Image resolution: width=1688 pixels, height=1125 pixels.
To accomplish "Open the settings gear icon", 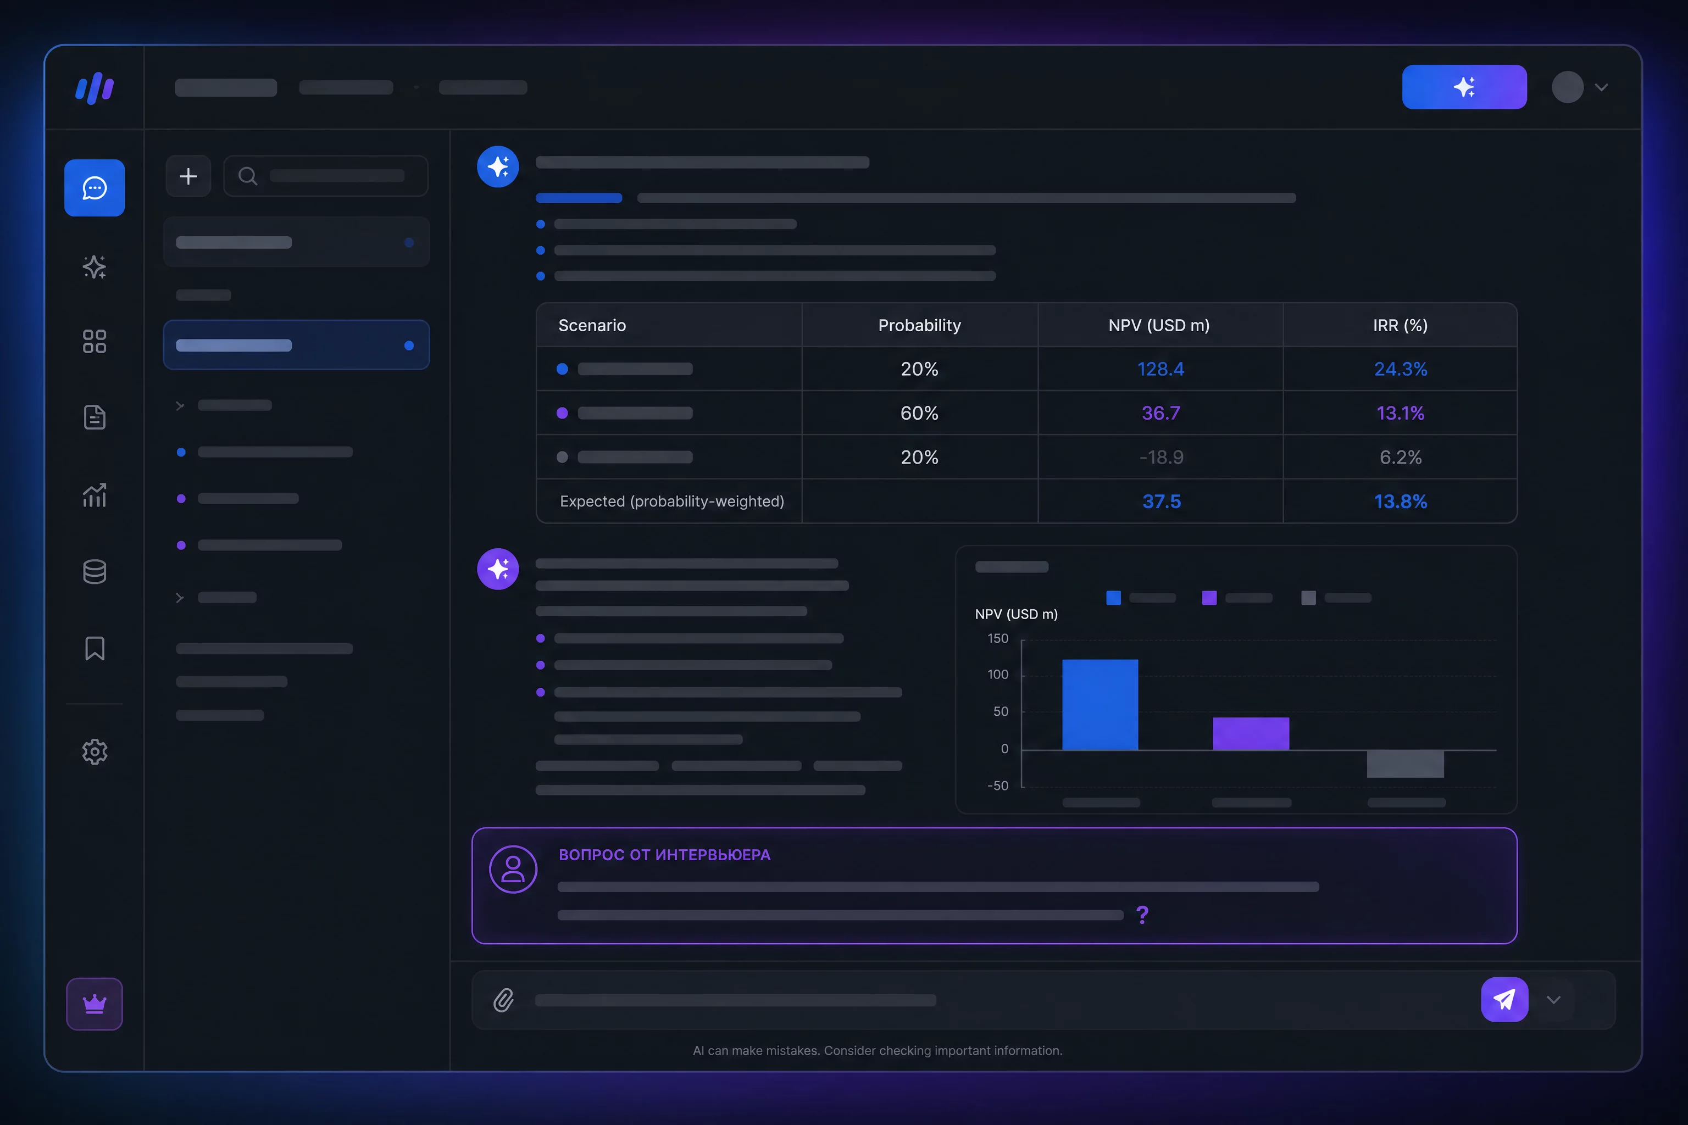I will (94, 752).
